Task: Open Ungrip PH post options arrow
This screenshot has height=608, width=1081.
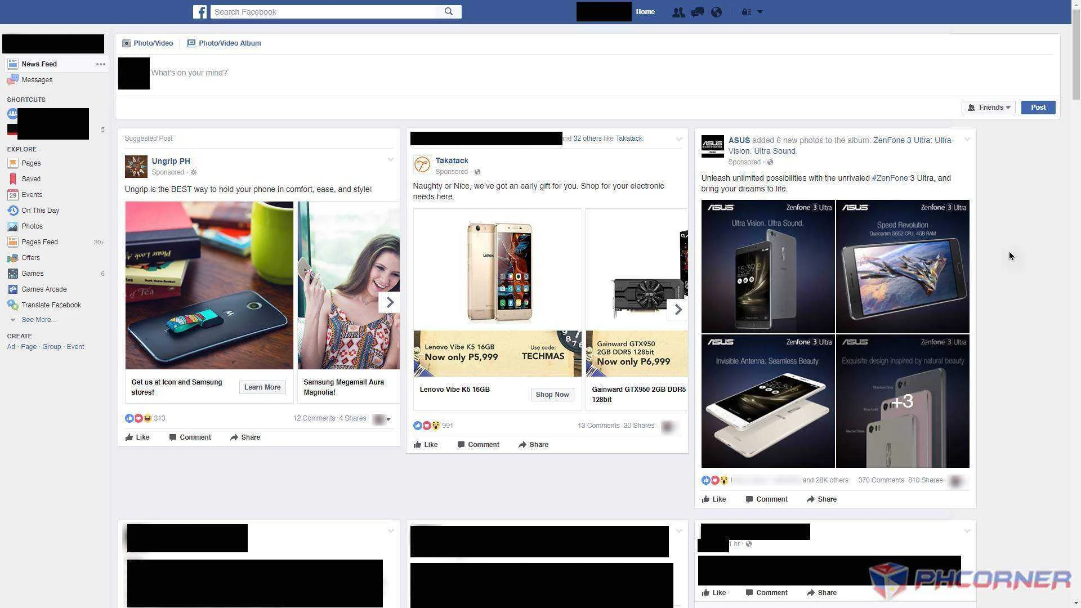Action: click(x=390, y=160)
